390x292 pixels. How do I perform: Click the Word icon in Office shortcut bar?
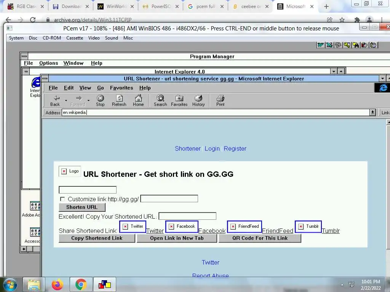coord(321,45)
